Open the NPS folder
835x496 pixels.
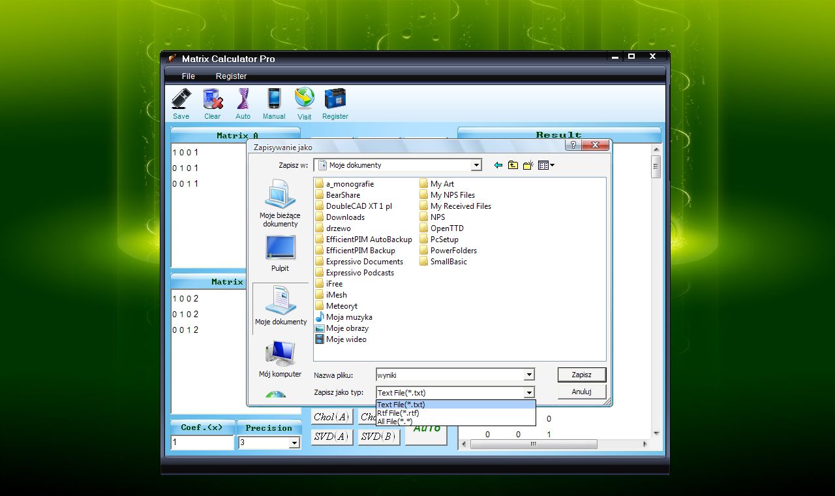click(433, 217)
